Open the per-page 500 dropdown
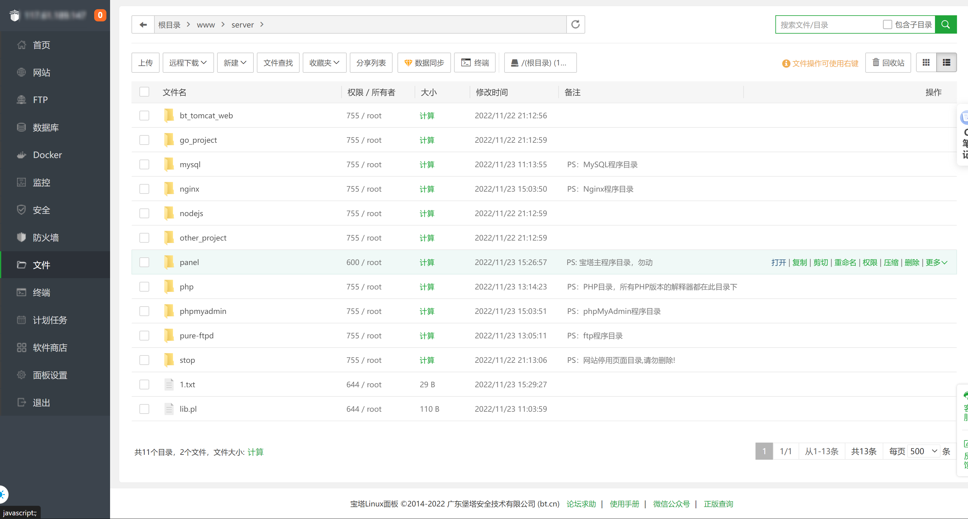Viewport: 968px width, 519px height. click(x=924, y=451)
